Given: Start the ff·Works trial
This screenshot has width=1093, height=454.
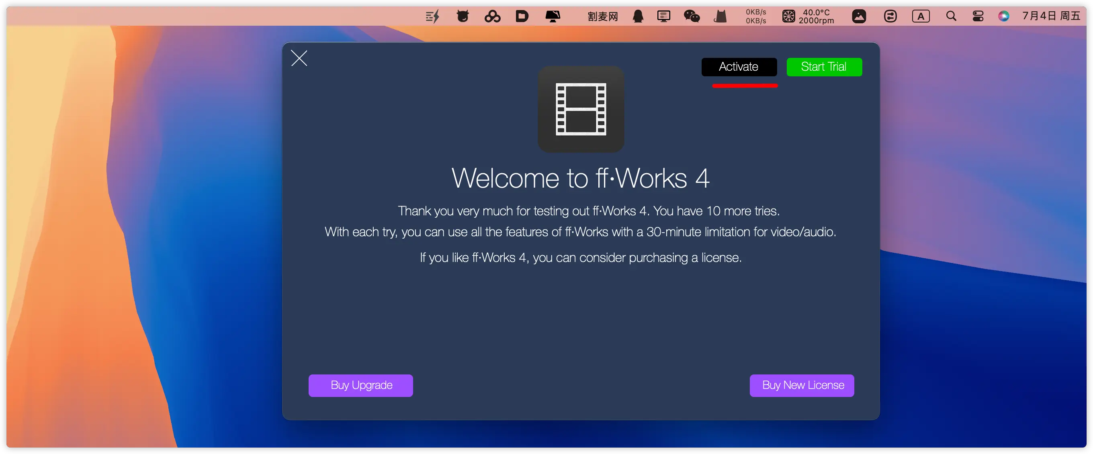Looking at the screenshot, I should pos(824,67).
